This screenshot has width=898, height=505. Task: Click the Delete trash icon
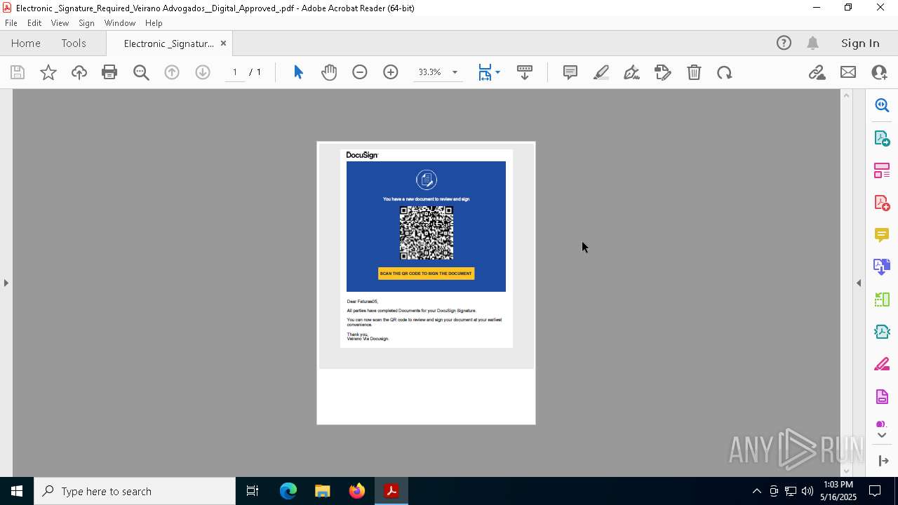click(x=694, y=72)
